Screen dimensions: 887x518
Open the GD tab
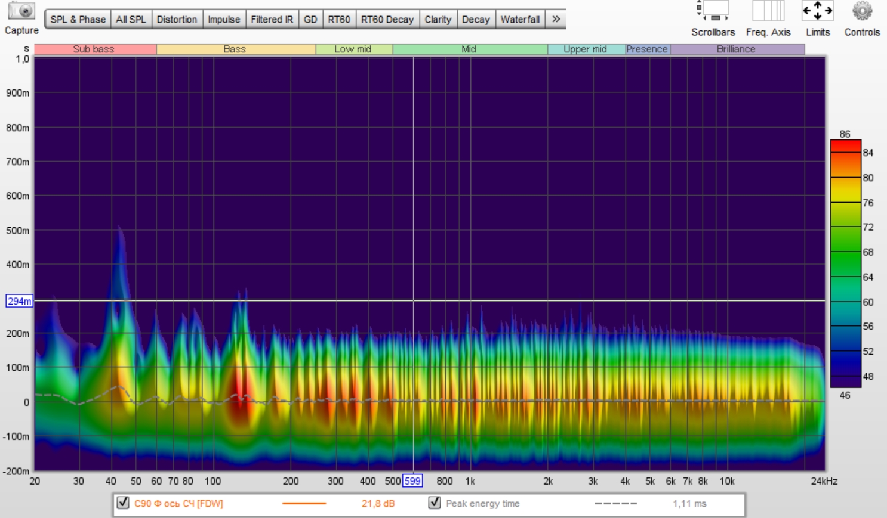310,20
